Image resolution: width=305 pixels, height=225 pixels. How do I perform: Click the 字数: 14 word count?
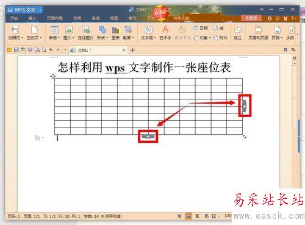[91, 216]
